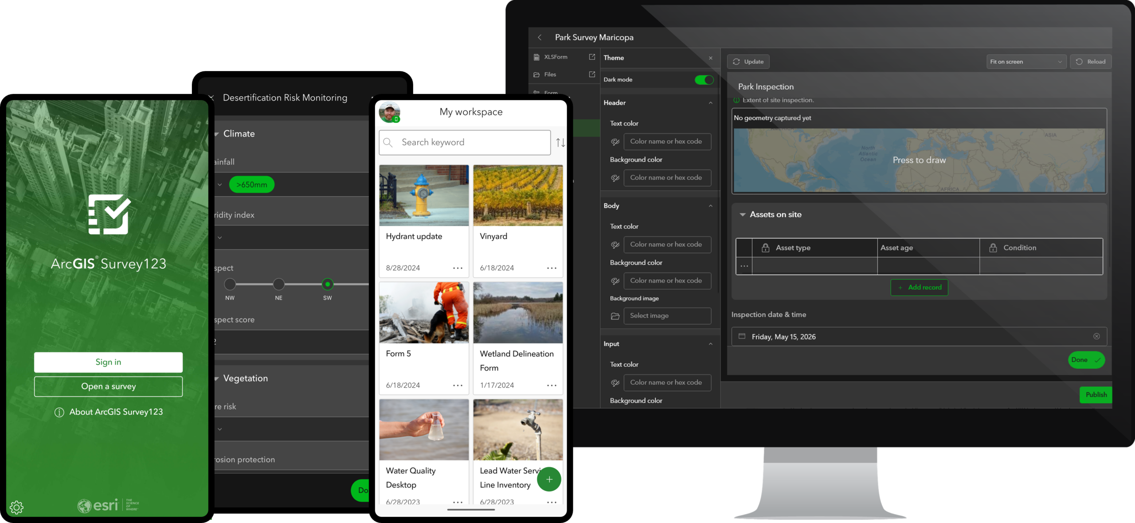The width and height of the screenshot is (1135, 523).
Task: Open the Form 5 survey thumbnail
Action: tap(424, 313)
